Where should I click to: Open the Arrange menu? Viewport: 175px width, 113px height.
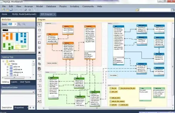(x=29, y=6)
